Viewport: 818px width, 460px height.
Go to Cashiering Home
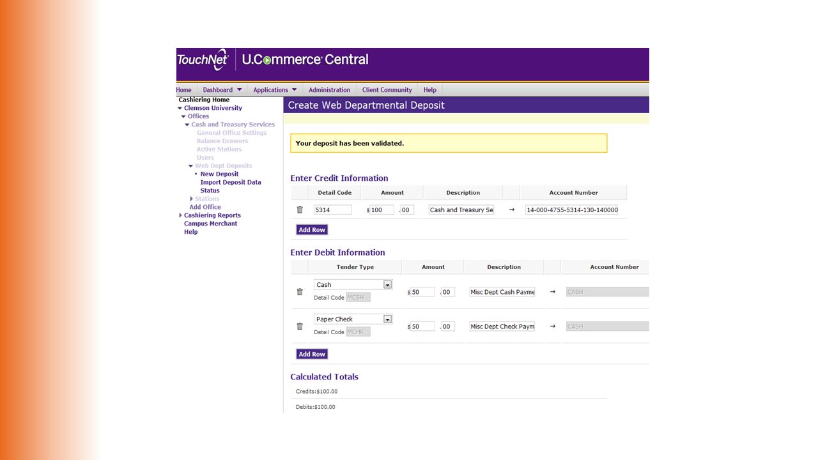point(204,100)
